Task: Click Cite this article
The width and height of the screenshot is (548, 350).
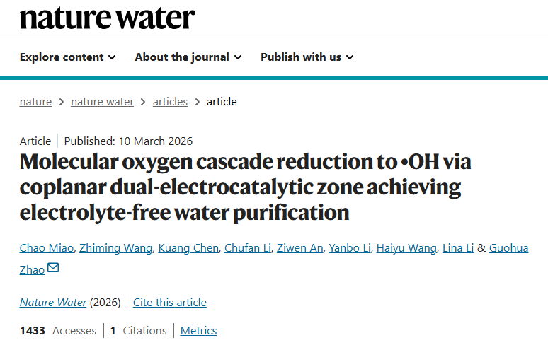Action: (170, 303)
